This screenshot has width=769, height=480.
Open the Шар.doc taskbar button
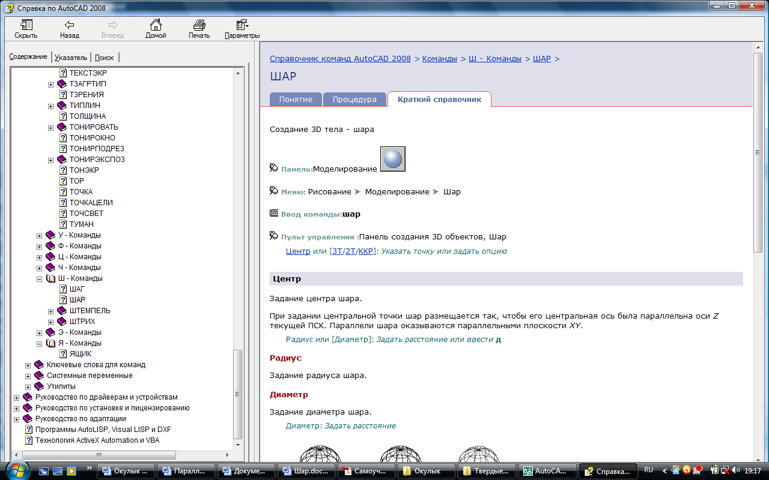(306, 471)
